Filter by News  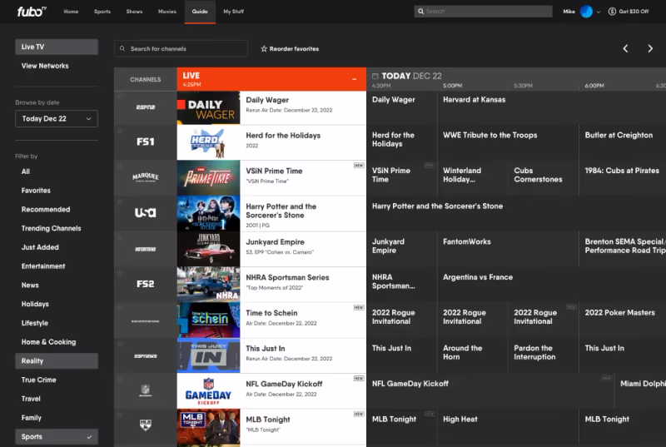tap(30, 286)
